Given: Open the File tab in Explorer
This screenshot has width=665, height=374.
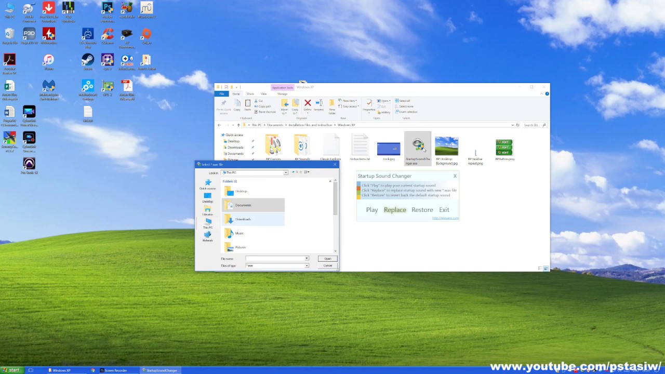Looking at the screenshot, I should click(222, 94).
